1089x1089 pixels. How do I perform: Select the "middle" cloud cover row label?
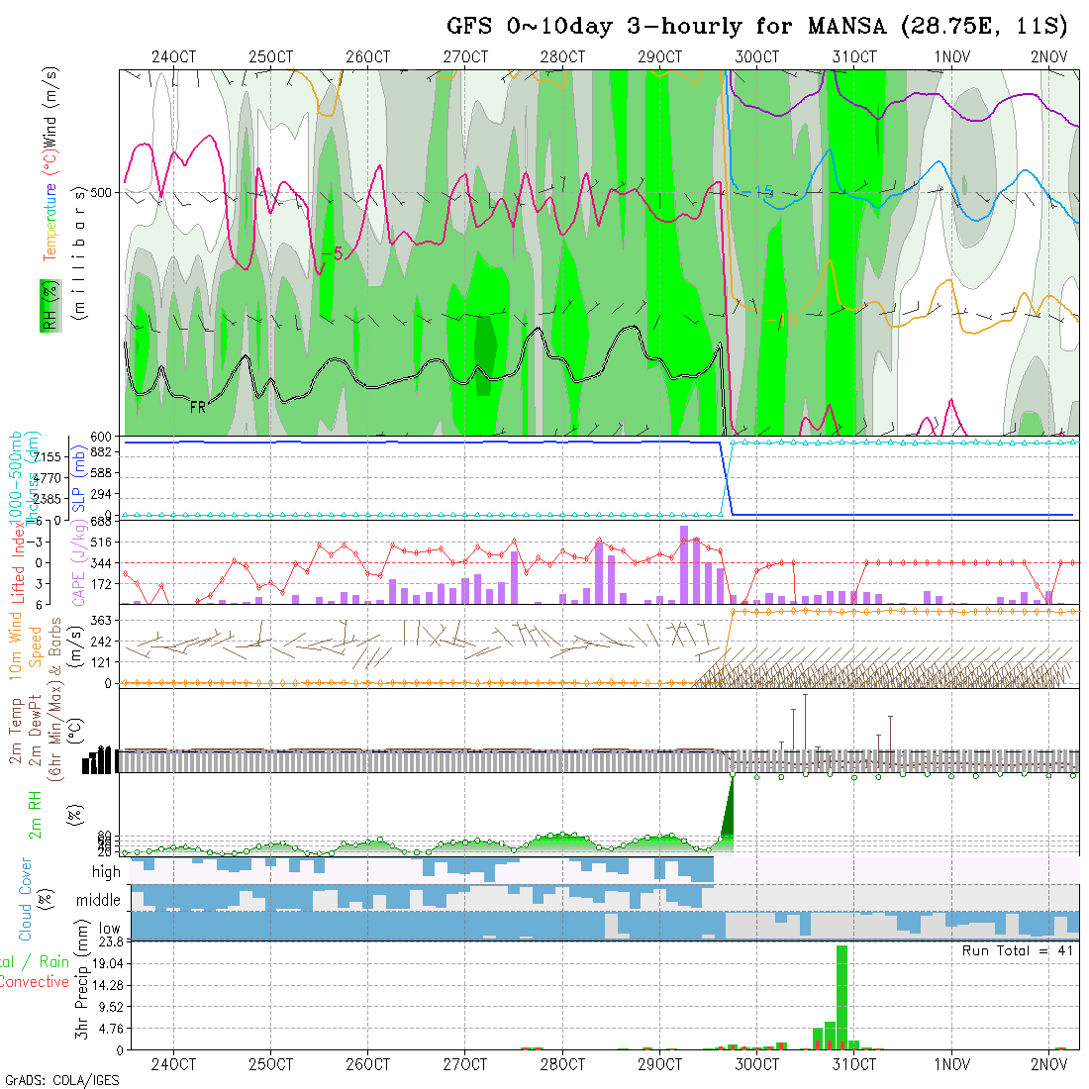[x=99, y=901]
